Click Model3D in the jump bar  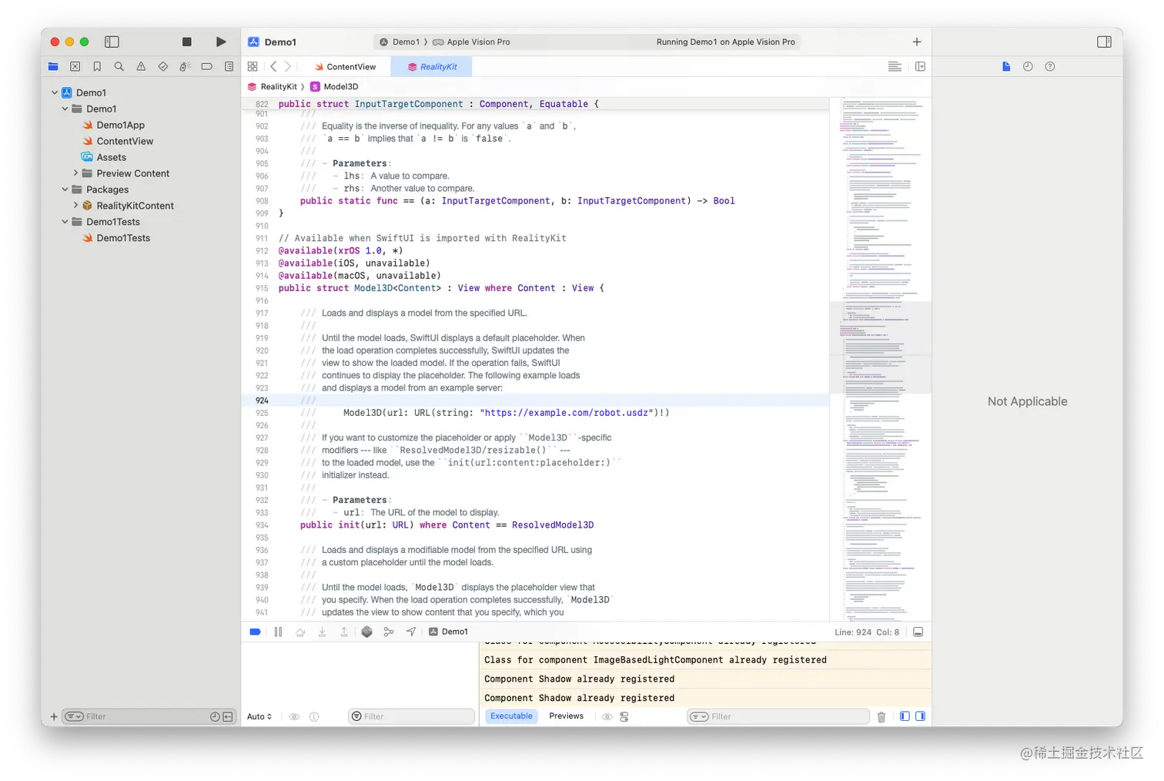pos(334,86)
